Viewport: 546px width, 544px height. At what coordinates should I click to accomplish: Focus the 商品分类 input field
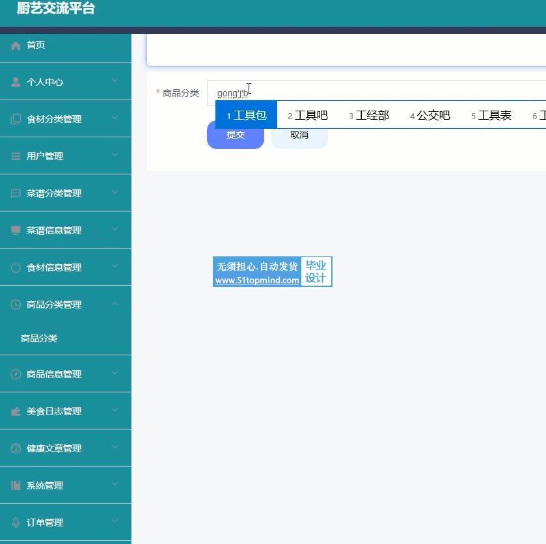pos(376,93)
